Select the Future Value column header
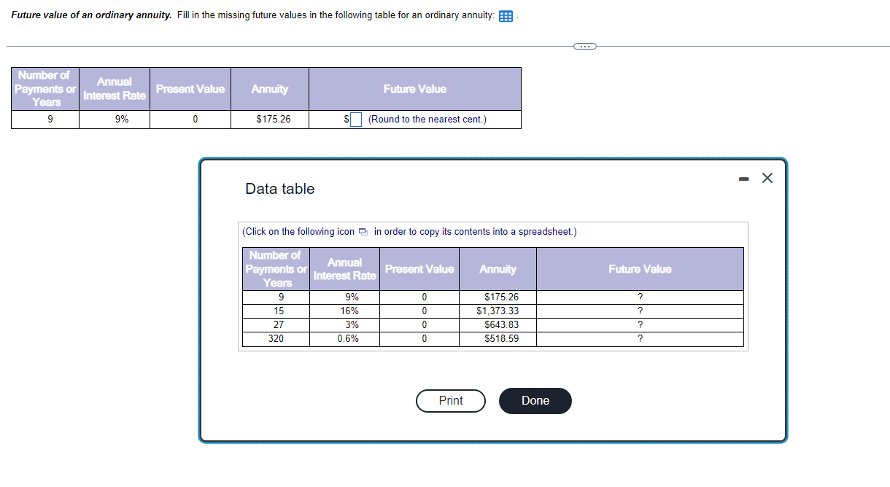 point(640,268)
